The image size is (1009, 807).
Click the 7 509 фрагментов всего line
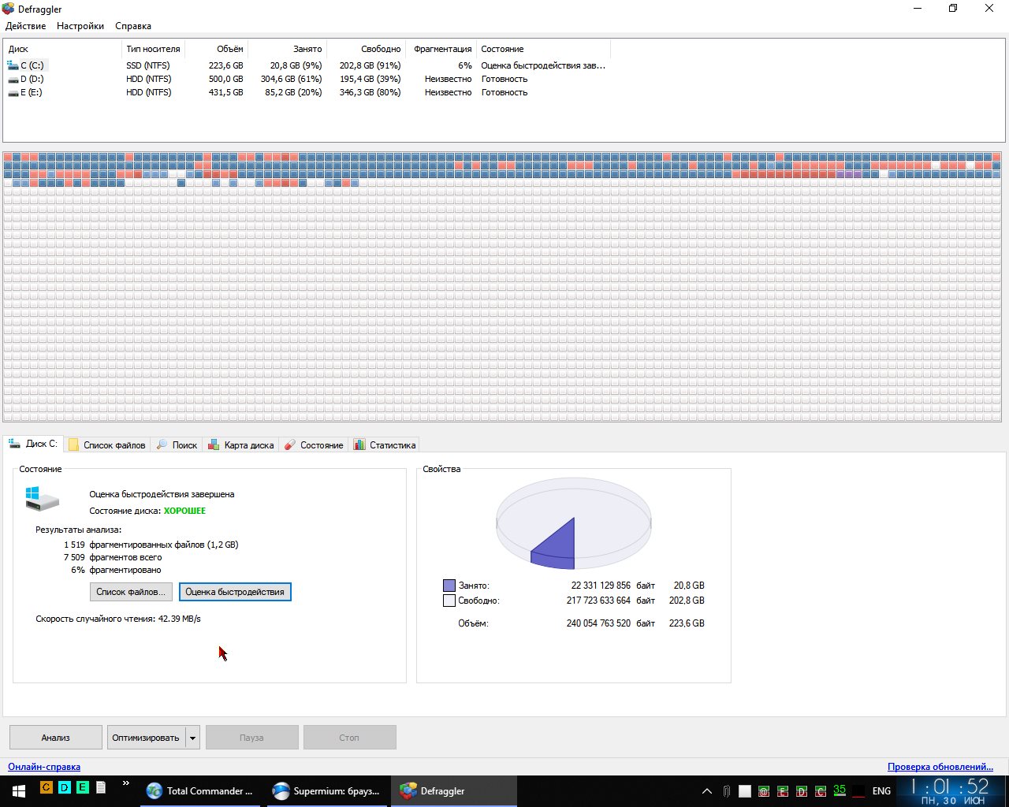tap(113, 557)
